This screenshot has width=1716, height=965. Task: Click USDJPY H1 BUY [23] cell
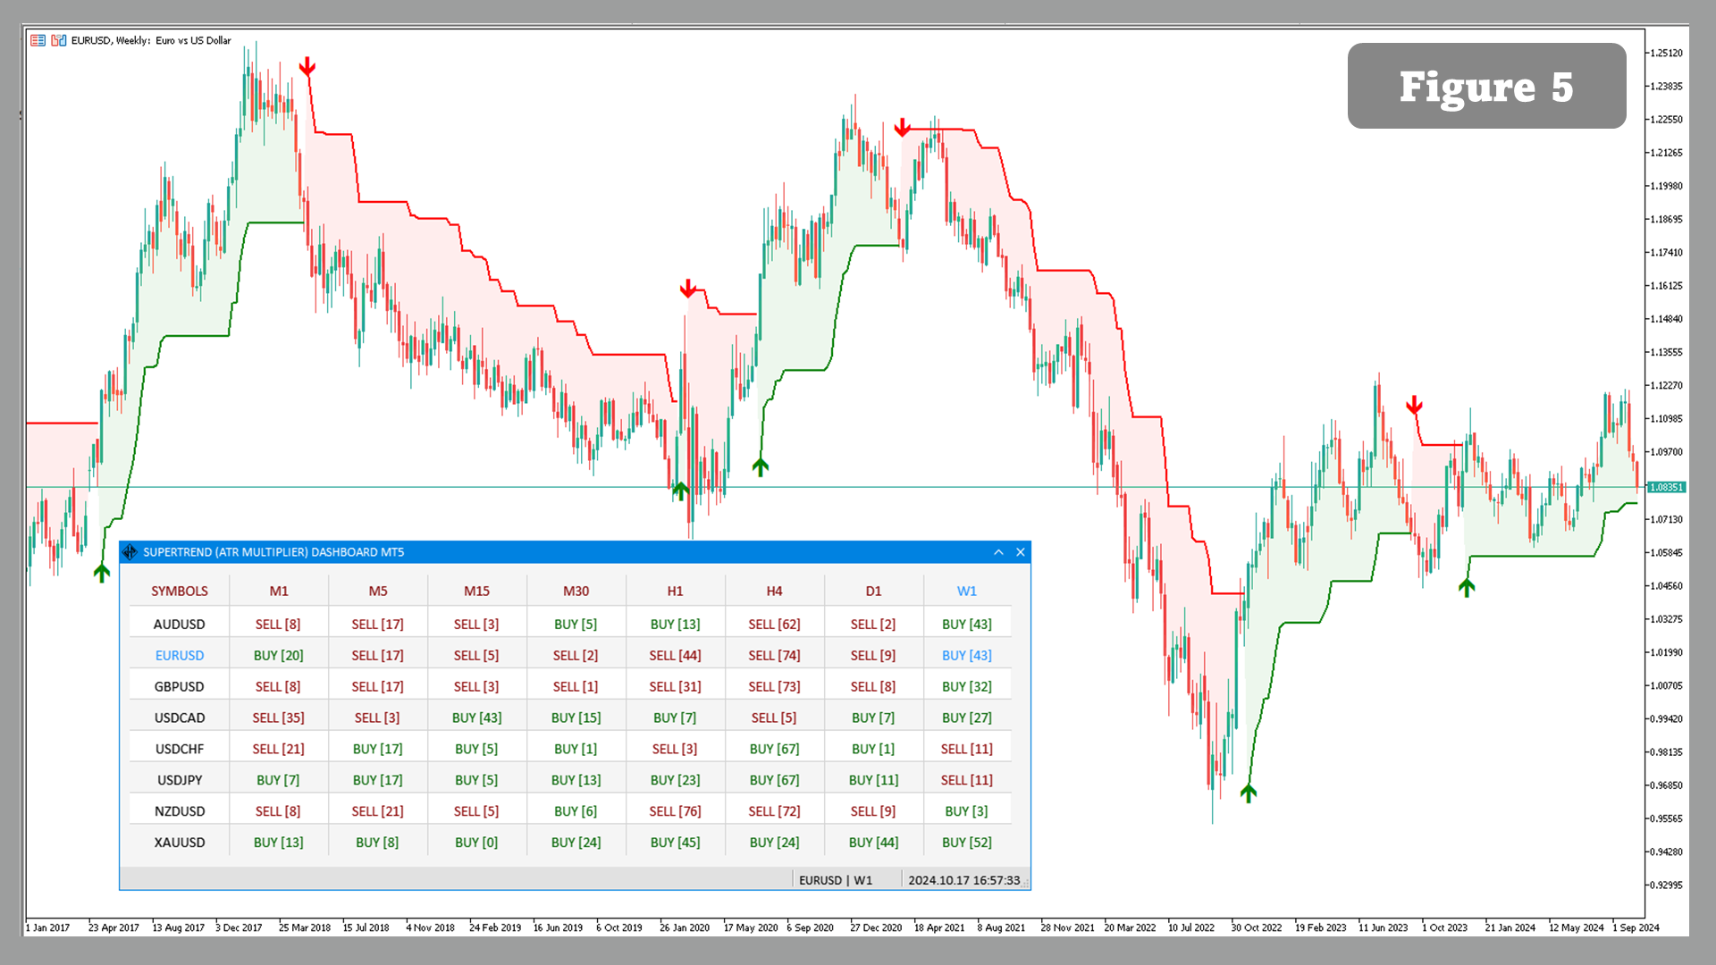click(x=675, y=780)
